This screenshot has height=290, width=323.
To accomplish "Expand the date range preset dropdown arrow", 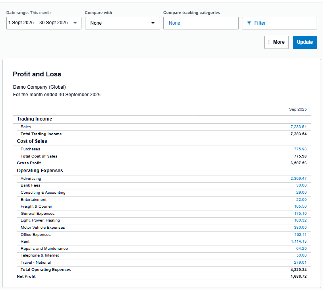I will 75,23.
